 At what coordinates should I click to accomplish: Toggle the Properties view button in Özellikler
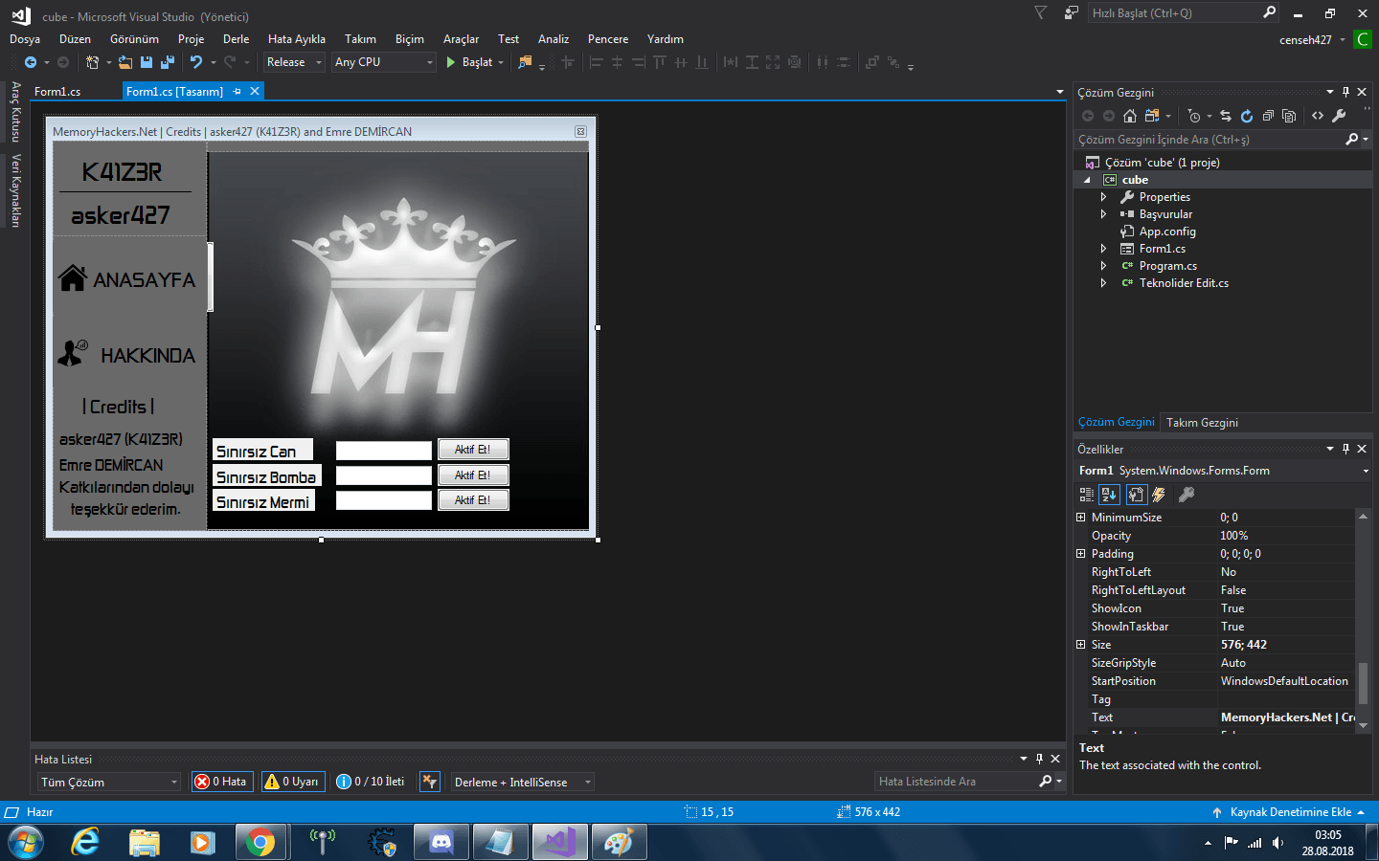point(1137,495)
